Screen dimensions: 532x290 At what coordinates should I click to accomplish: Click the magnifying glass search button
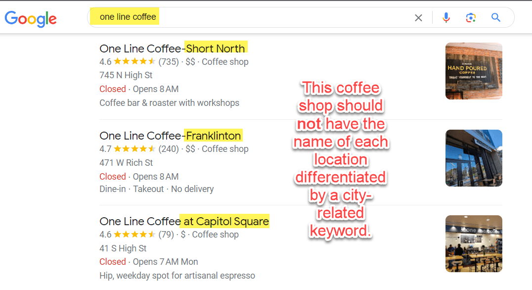[496, 17]
